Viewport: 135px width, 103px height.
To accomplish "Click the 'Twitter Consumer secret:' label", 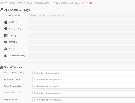I will point(14,93).
